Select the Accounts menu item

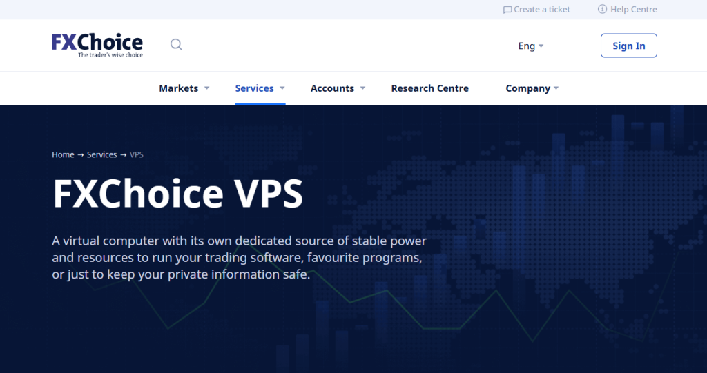pyautogui.click(x=332, y=88)
